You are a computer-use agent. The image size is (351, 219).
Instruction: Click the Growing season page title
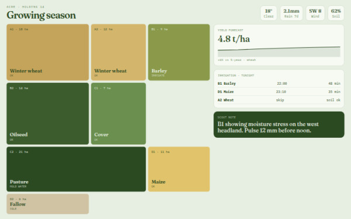pos(41,15)
